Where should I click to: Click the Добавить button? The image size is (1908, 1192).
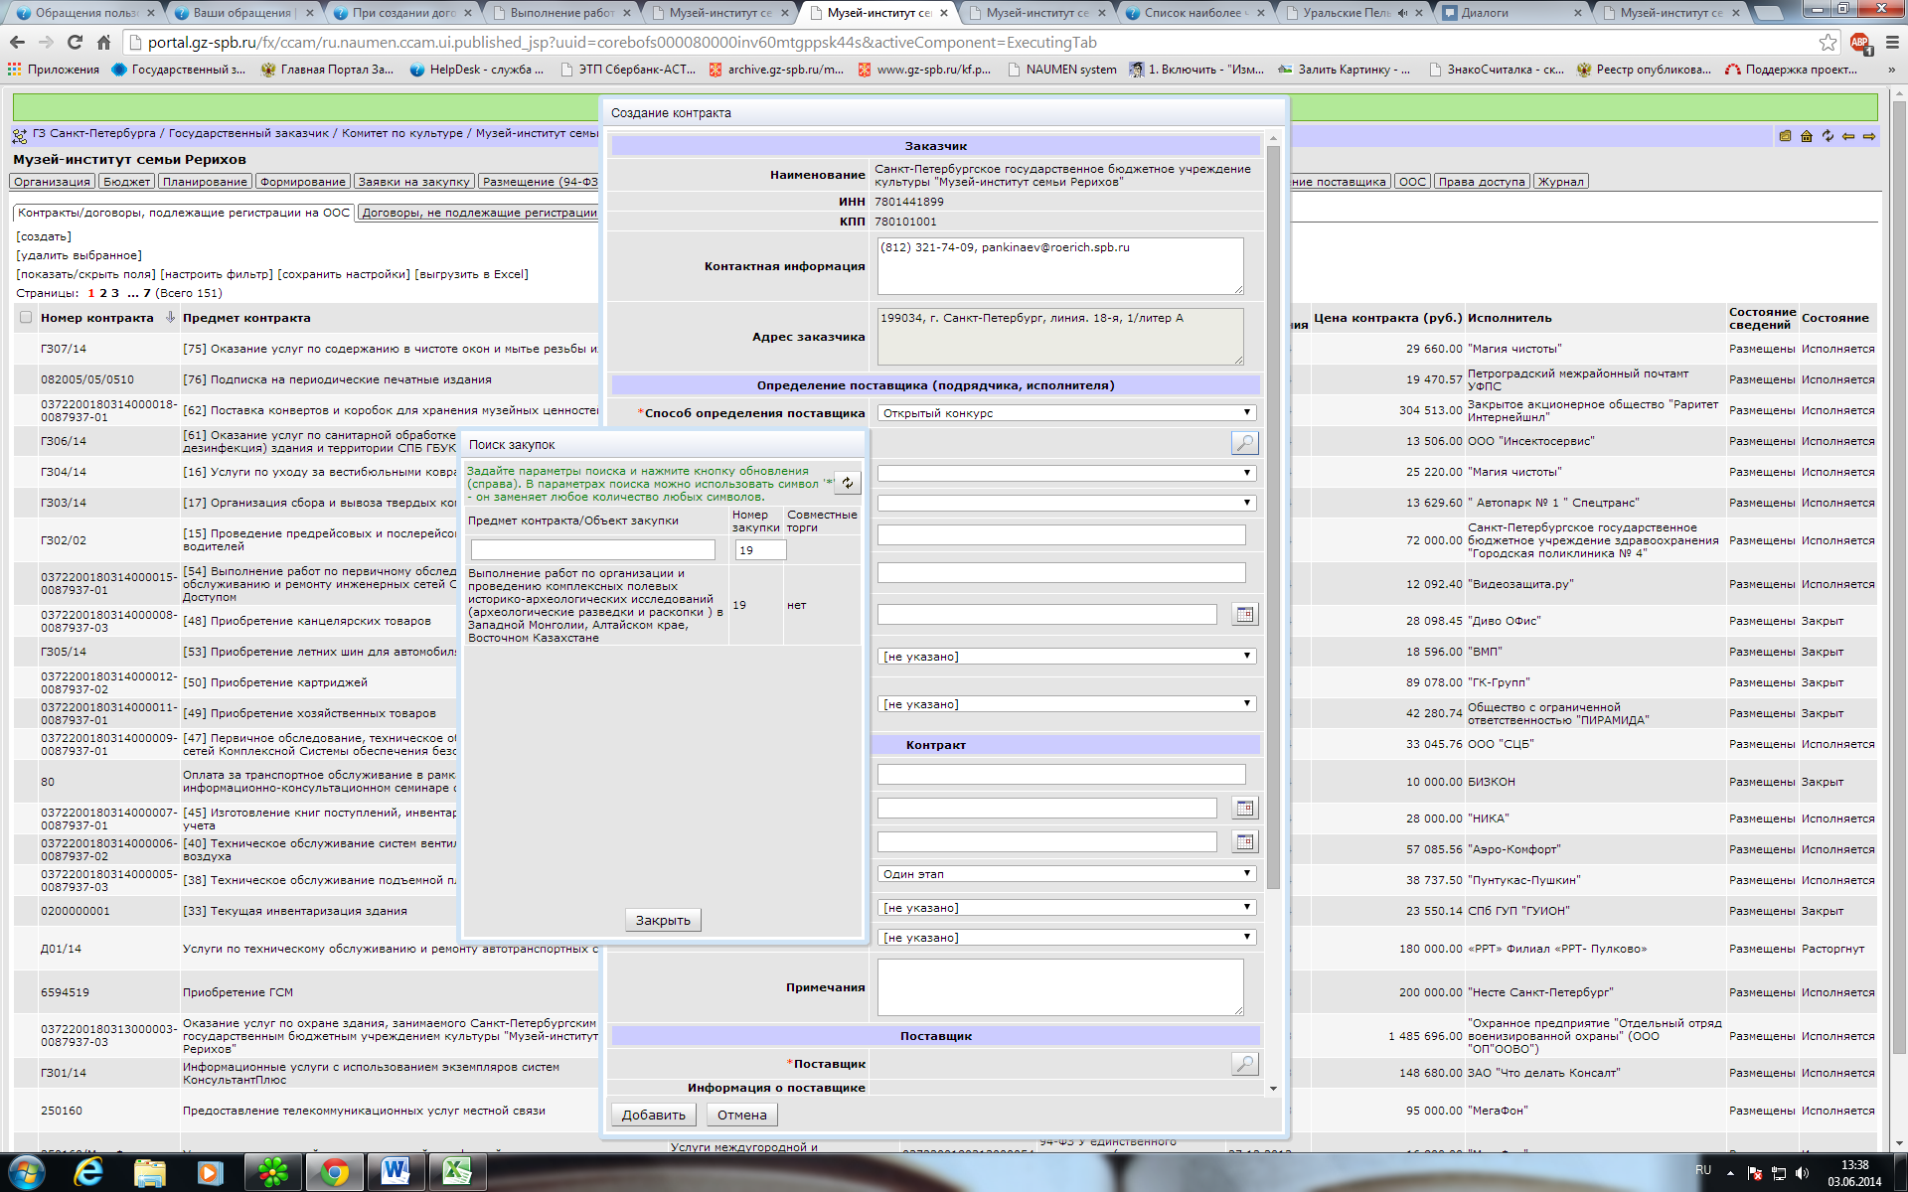[654, 1115]
